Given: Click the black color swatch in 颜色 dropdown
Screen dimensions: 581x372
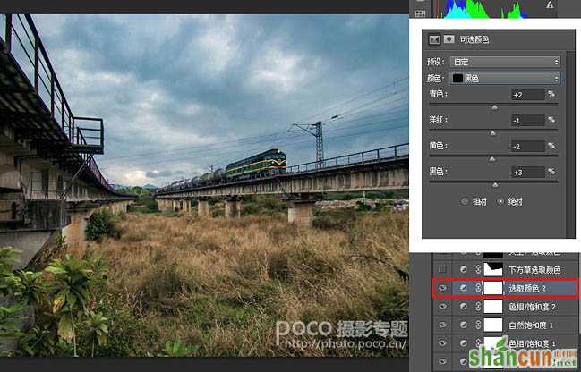Looking at the screenshot, I should (458, 78).
